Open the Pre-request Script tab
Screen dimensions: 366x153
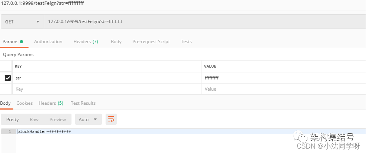click(151, 42)
